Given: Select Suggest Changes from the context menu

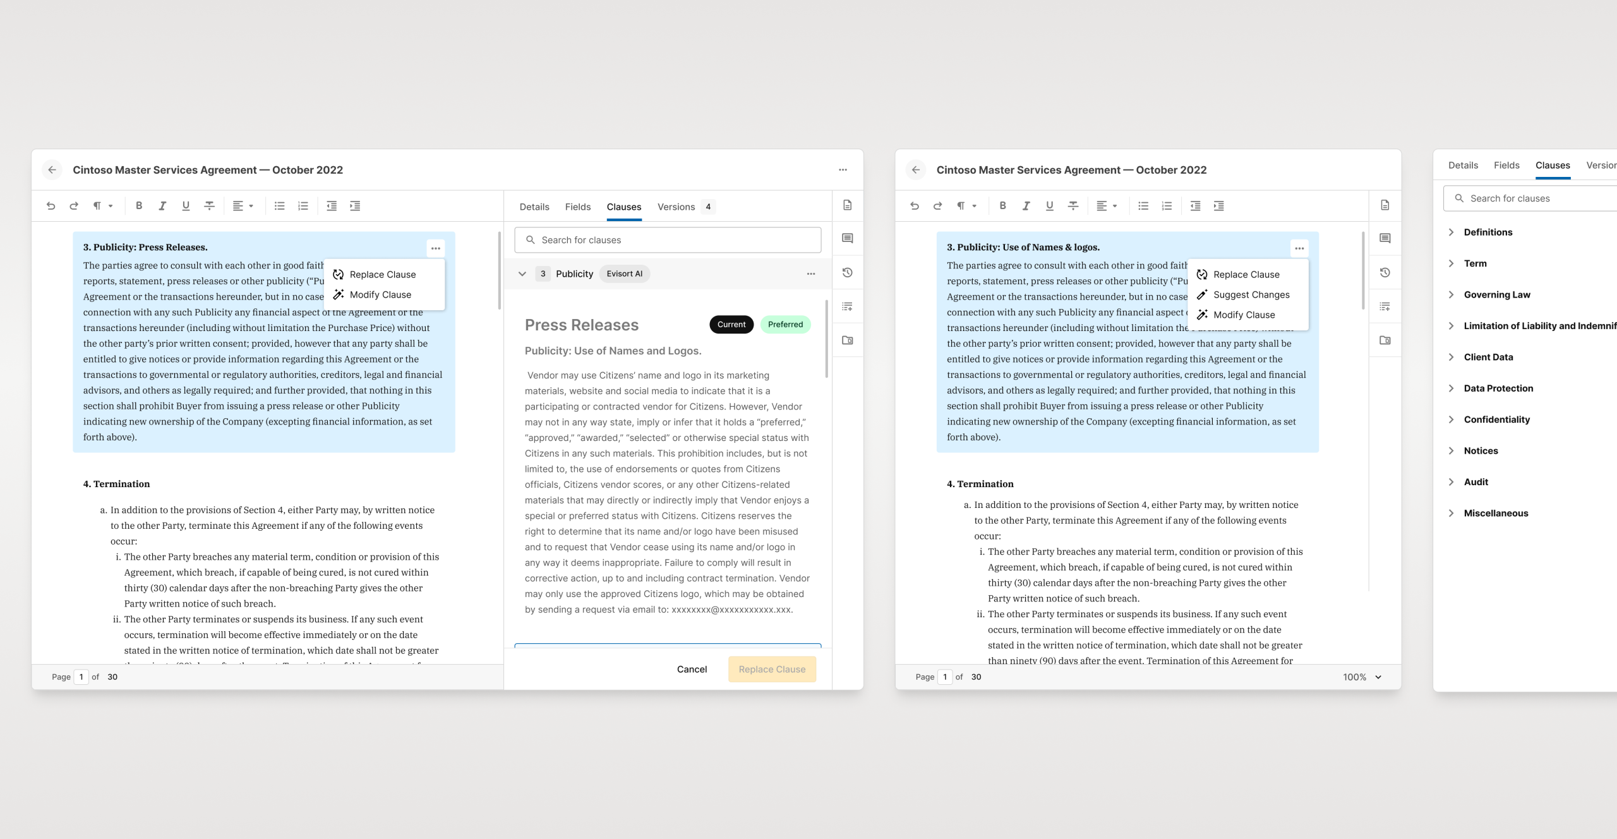Looking at the screenshot, I should (1251, 294).
